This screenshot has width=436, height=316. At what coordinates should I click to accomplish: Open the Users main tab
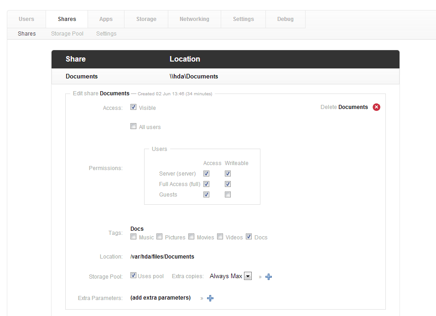(x=26, y=19)
